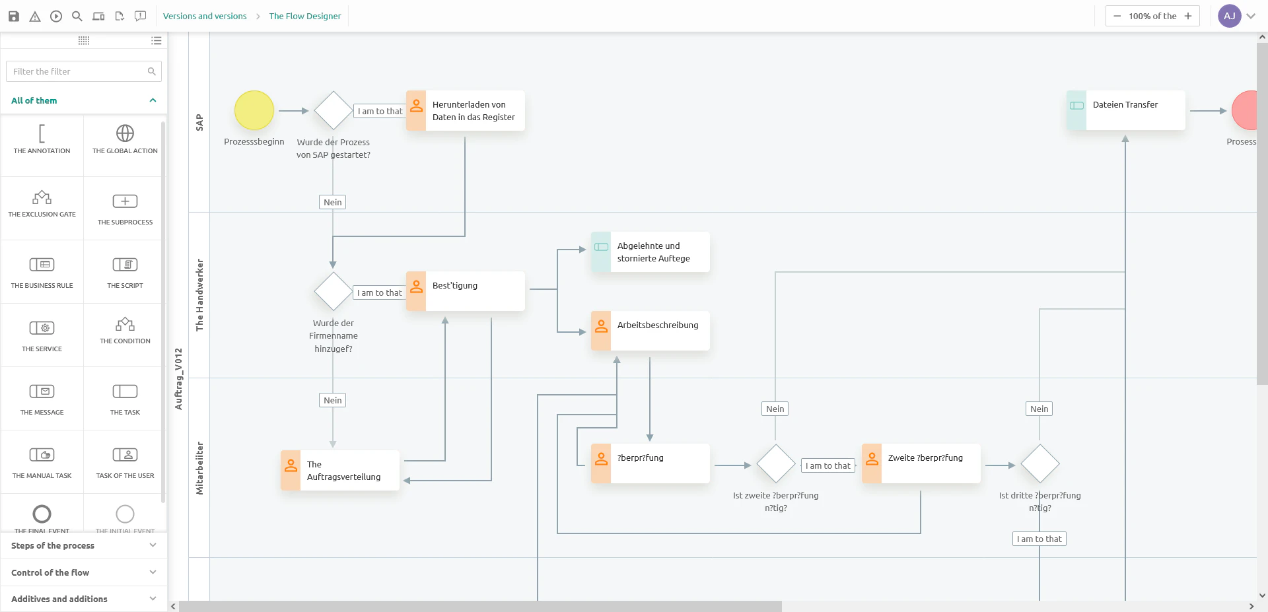
Task: Click the minus button to zoom out
Action: [x=1117, y=16]
